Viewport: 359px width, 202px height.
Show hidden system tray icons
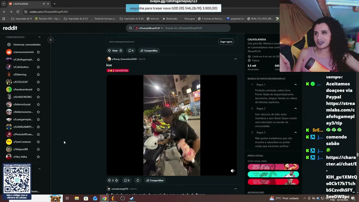pyautogui.click(x=305, y=198)
